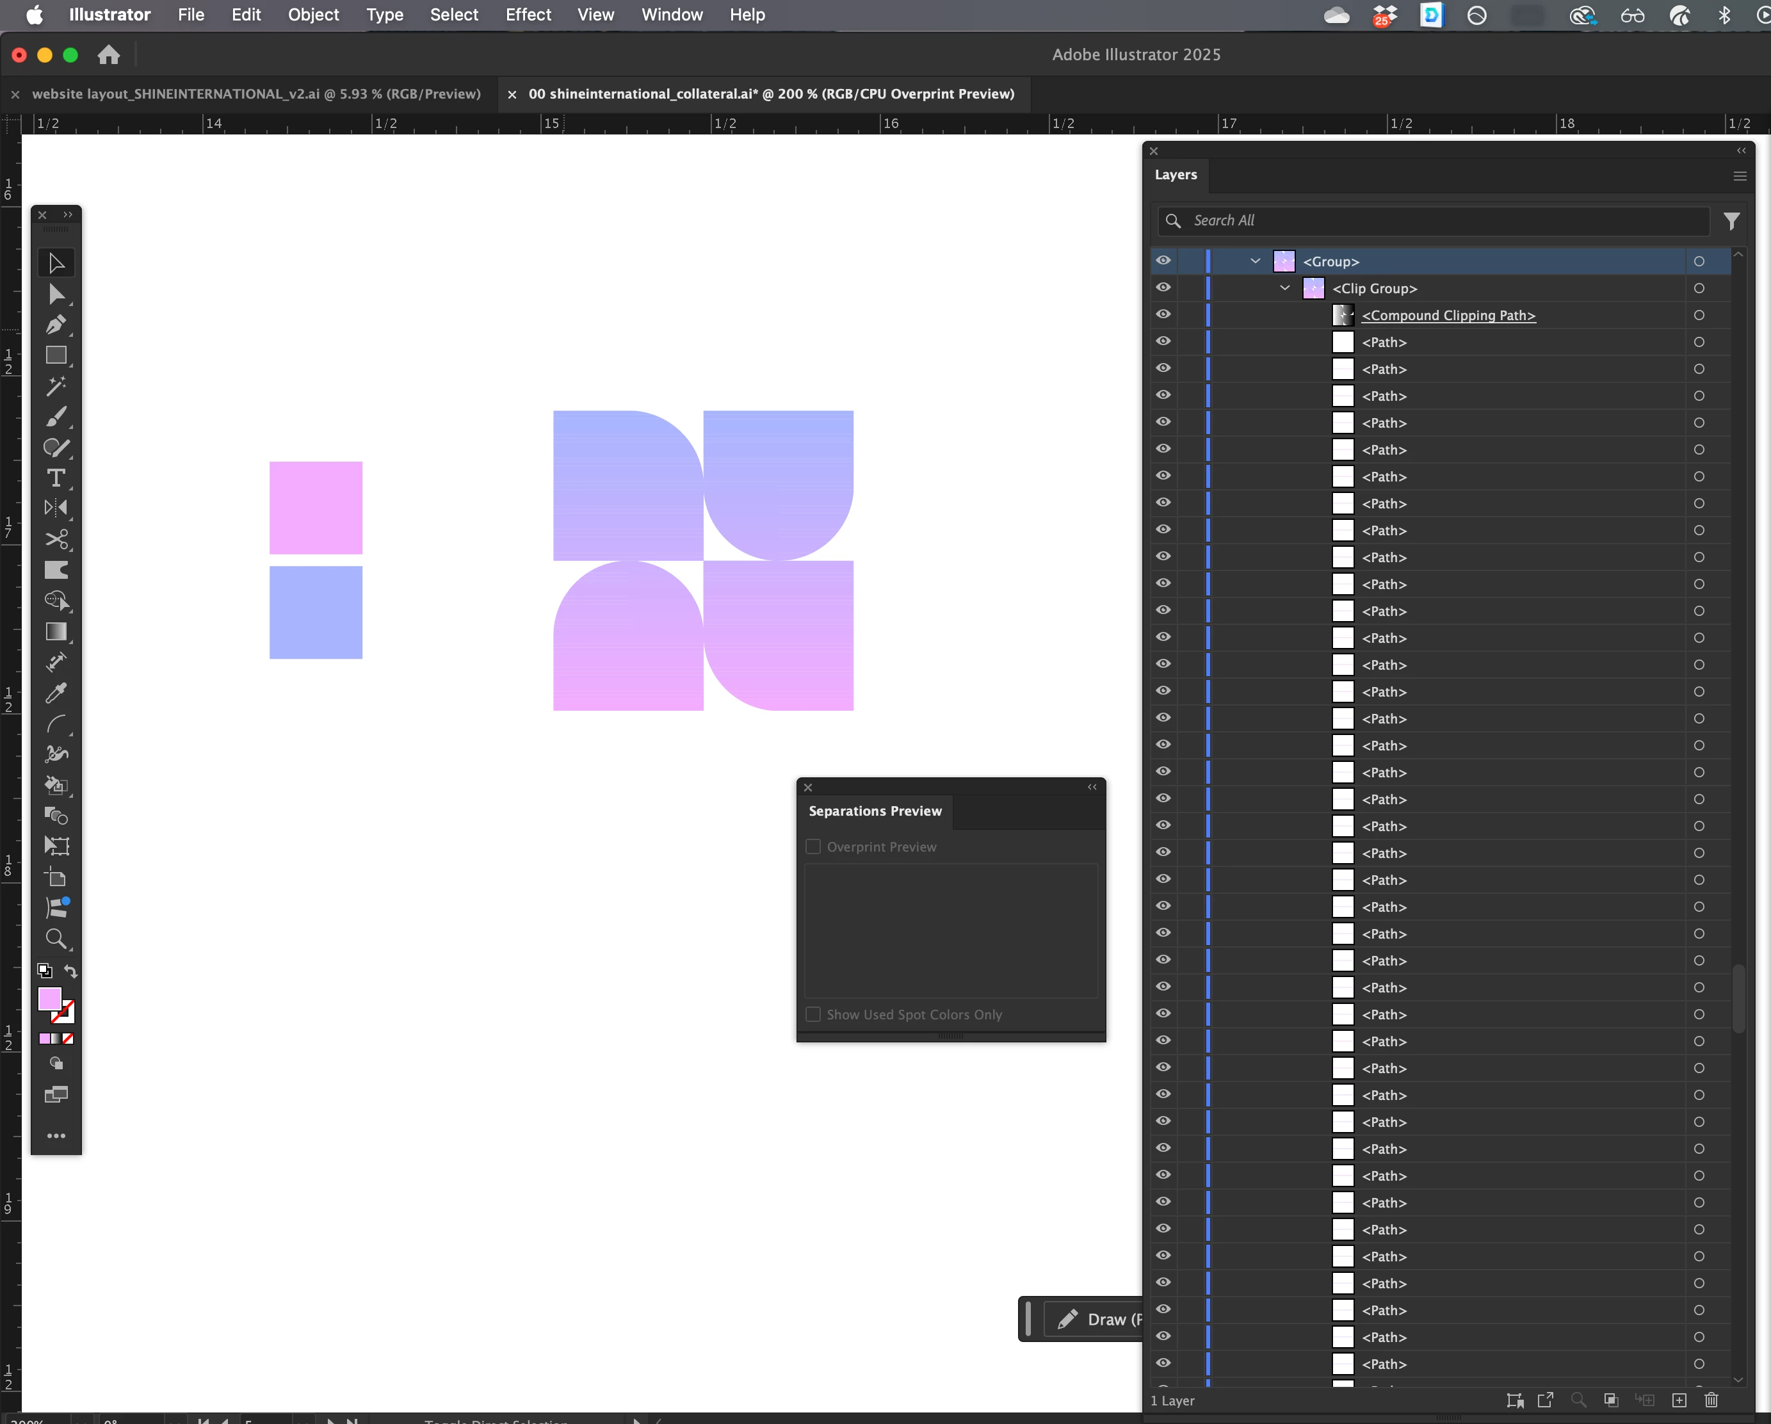Screen dimensions: 1771x1424
Task: Select the Eyedropper tool
Action: tap(56, 693)
